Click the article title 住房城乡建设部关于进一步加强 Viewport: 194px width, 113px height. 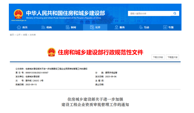click(x=95, y=99)
